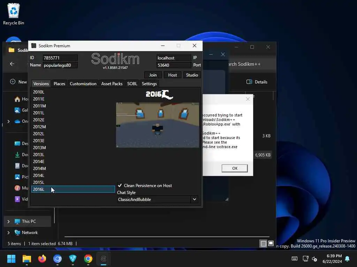Open Music folder in Explorer sidebar
This screenshot has height=267, width=357.
(x=21, y=188)
